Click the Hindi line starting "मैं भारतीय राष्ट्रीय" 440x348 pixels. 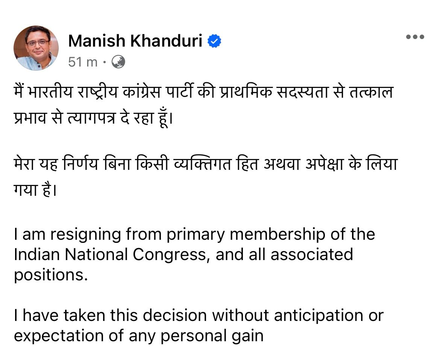coord(203,92)
